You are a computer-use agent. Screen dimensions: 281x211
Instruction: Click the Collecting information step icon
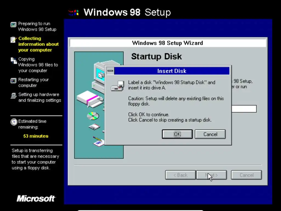point(13,40)
